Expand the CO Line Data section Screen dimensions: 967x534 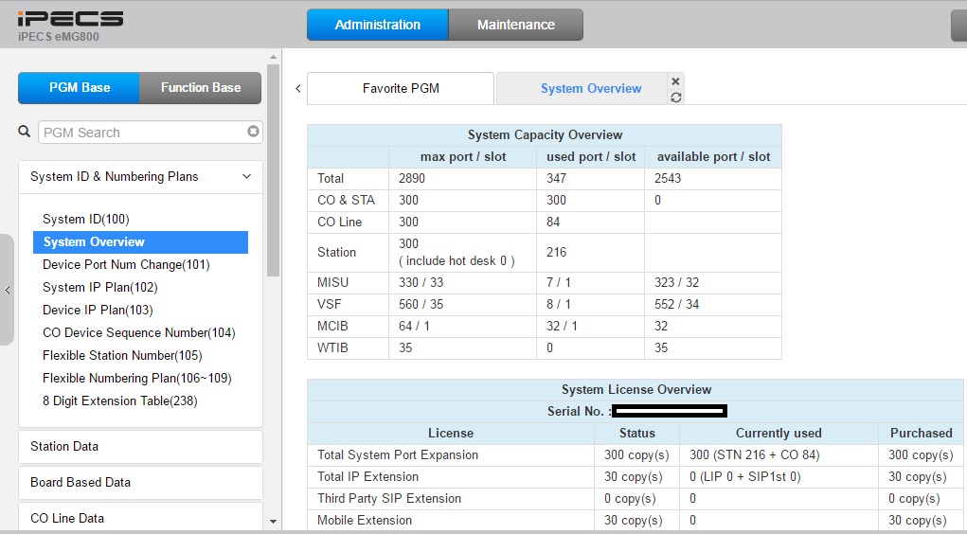click(140, 518)
